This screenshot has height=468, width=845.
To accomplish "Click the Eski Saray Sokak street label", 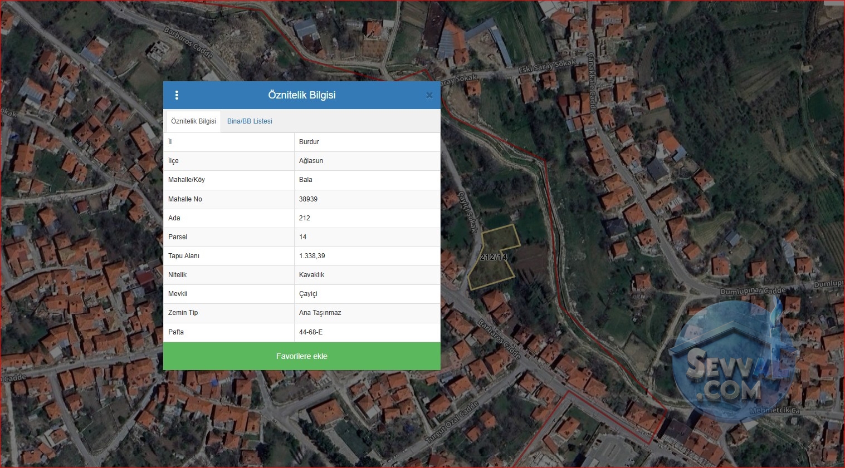I will click(547, 66).
